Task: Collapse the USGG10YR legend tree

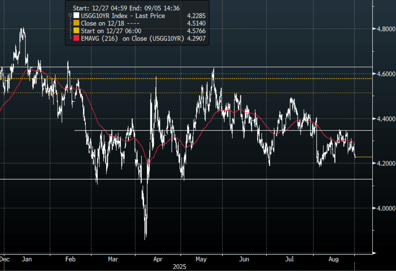Action: 70,16
